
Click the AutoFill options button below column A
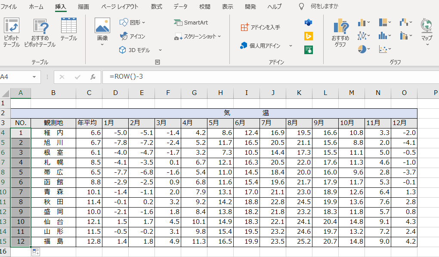36,252
